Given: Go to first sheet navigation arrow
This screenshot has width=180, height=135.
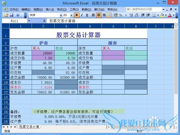Looking at the screenshot, I should pos(4,127).
